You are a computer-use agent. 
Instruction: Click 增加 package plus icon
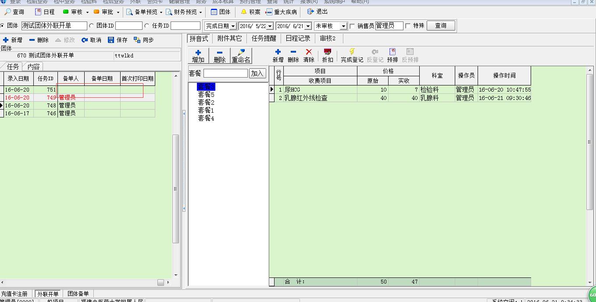click(x=198, y=53)
